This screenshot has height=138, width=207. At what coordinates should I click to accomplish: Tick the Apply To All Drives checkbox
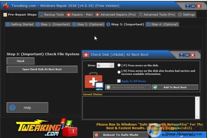point(119,81)
